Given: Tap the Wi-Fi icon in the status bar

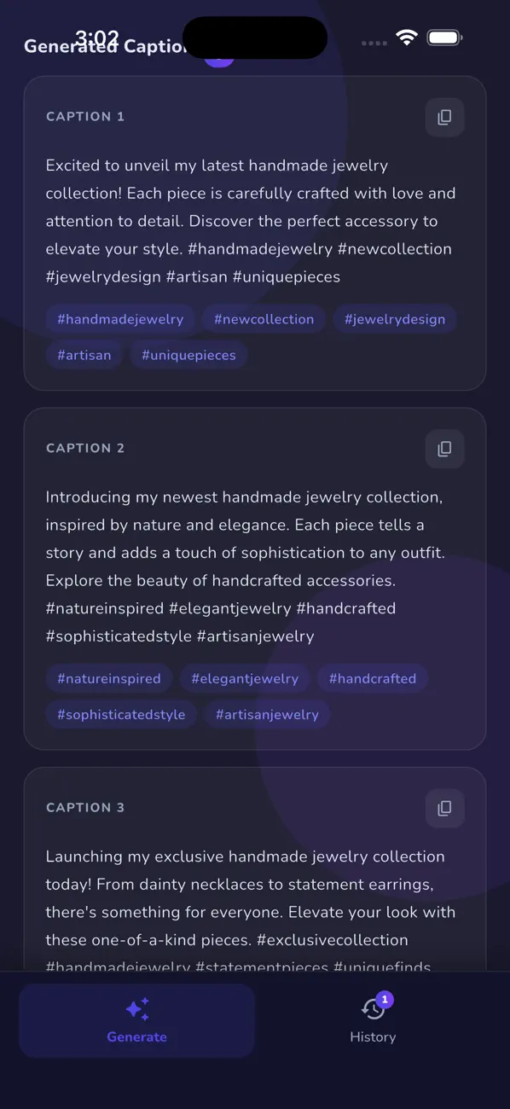Looking at the screenshot, I should tap(406, 38).
